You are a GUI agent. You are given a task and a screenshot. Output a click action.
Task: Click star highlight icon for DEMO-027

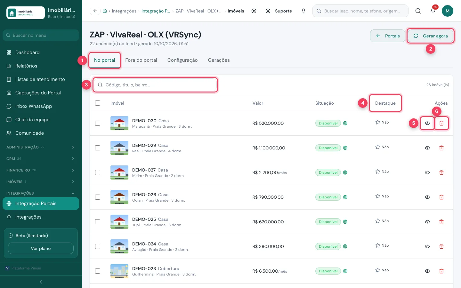pos(378,172)
